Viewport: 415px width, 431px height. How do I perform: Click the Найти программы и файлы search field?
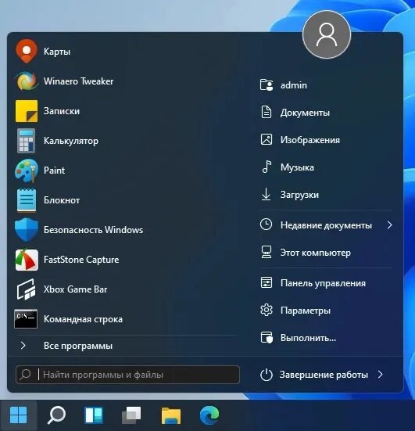click(127, 375)
